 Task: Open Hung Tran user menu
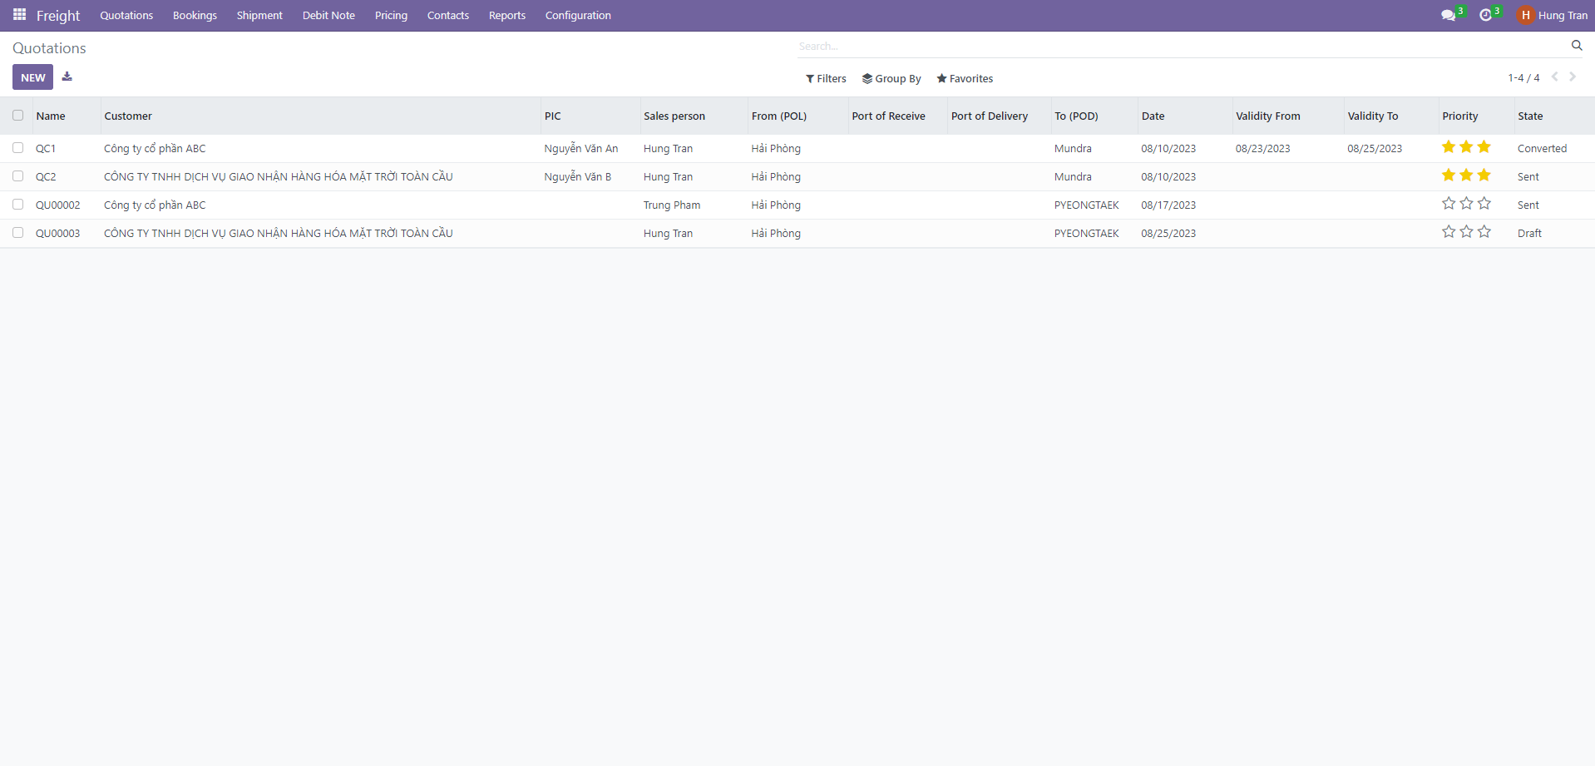tap(1552, 15)
